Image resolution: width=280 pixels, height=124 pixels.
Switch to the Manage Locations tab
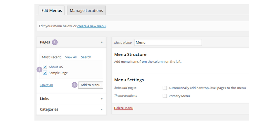coord(86,11)
